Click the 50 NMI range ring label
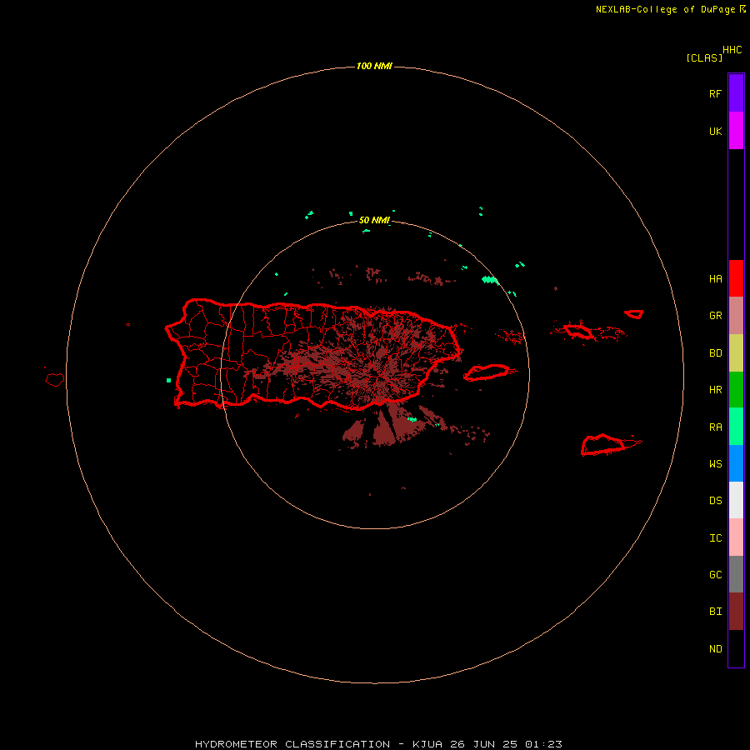 (x=374, y=221)
